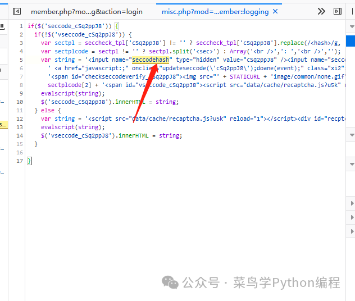
Task: Click line number 12 in gutter
Action: (20, 119)
